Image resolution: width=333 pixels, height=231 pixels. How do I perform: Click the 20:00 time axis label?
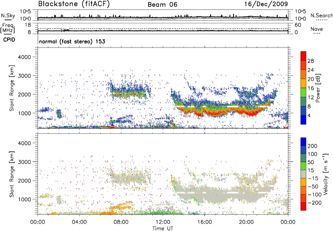246,222
